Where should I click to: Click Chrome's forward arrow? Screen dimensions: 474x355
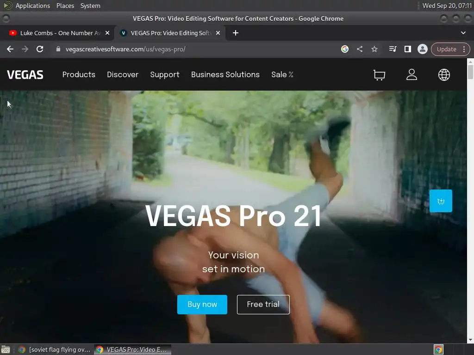coord(25,49)
